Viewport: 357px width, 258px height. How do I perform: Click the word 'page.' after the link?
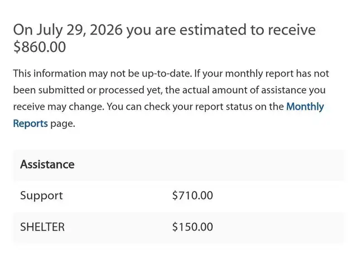[62, 124]
